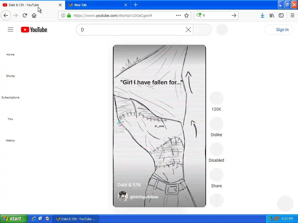Reload the page with the refresh icon

(x=25, y=15)
